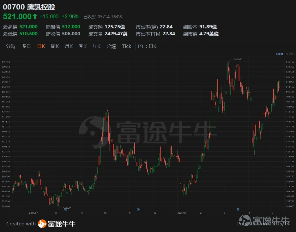Image resolution: width=296 pixels, height=232 pixels.
Task: Click the 已收盤 05/14 16:08 status
Action: point(103,17)
